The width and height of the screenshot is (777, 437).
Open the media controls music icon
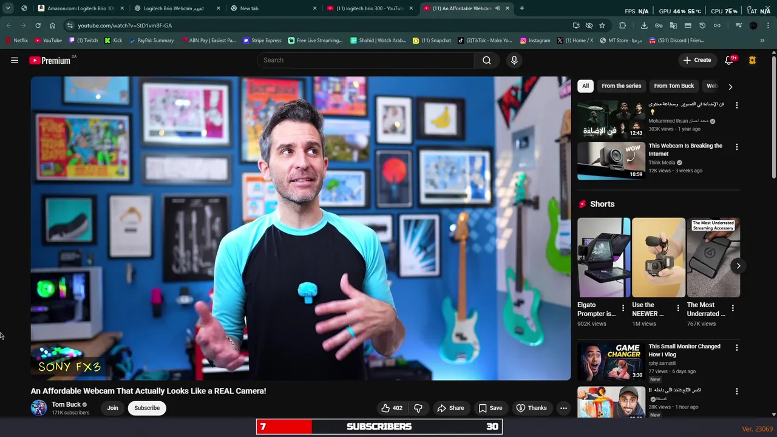739,25
